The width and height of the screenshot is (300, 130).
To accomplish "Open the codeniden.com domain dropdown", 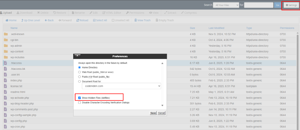I will [121, 86].
